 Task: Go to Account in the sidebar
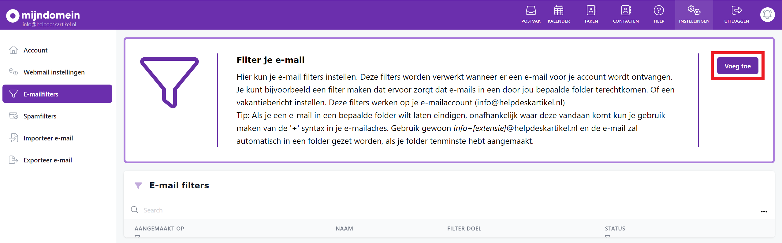click(x=35, y=50)
